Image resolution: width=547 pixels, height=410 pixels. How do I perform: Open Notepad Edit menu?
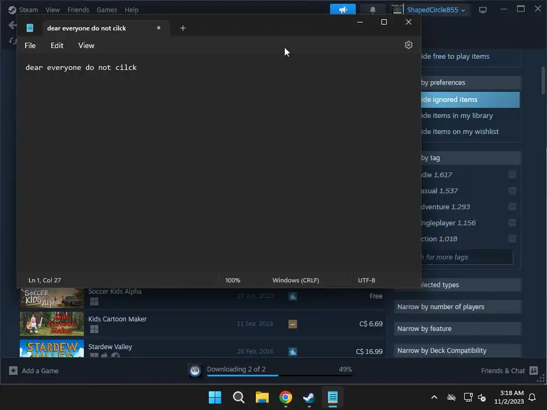click(x=57, y=45)
